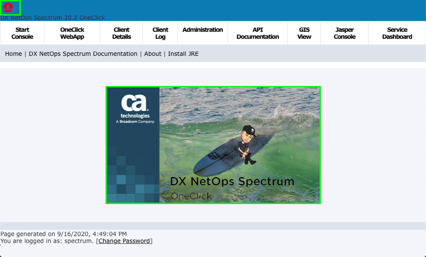Open API Documentation
426x257 pixels.
tap(257, 33)
